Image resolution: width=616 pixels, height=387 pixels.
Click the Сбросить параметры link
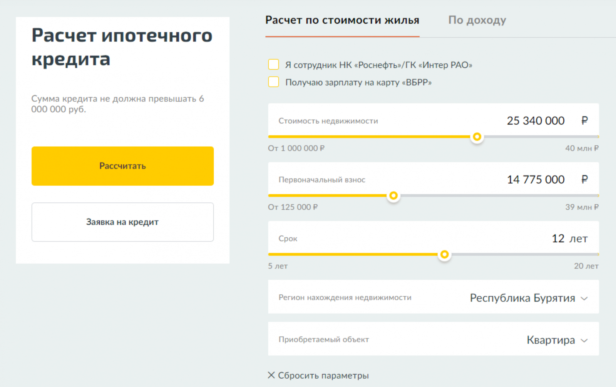coord(323,375)
